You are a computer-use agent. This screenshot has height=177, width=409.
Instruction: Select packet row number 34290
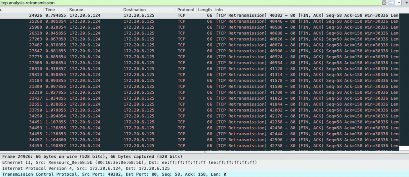click(x=199, y=116)
